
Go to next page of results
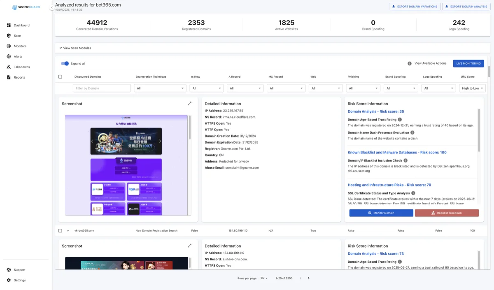click(x=309, y=278)
